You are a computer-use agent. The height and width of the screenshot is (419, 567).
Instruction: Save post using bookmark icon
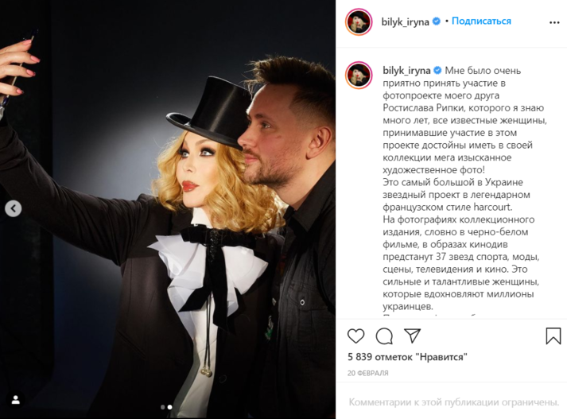(x=553, y=336)
